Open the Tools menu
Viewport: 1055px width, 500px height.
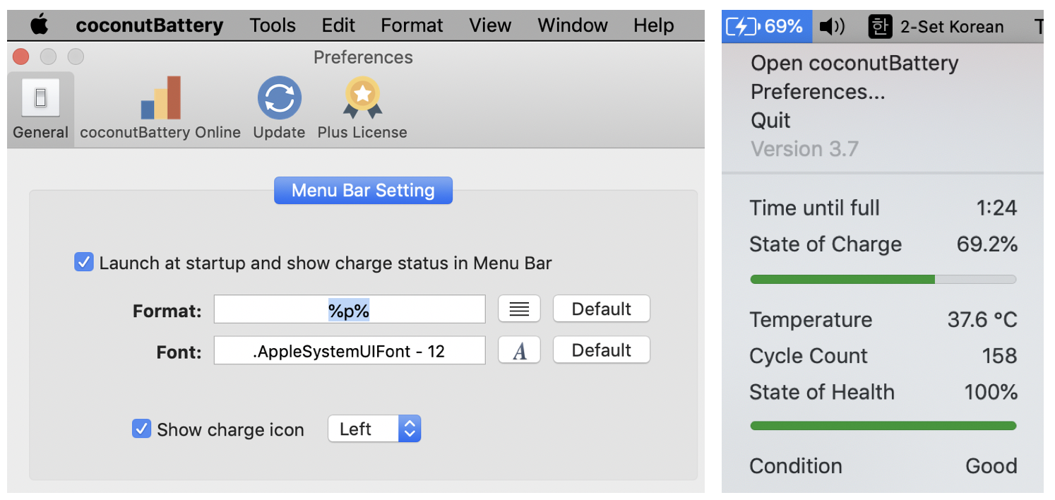(x=273, y=25)
